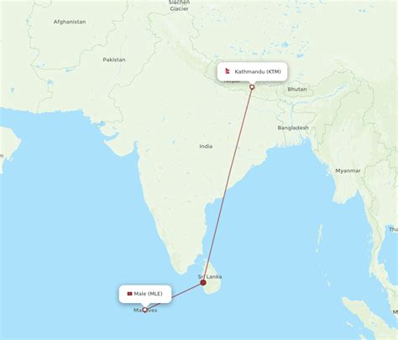Click the Maldives flag icon in Male label
This screenshot has height=340, width=398.
(x=129, y=294)
